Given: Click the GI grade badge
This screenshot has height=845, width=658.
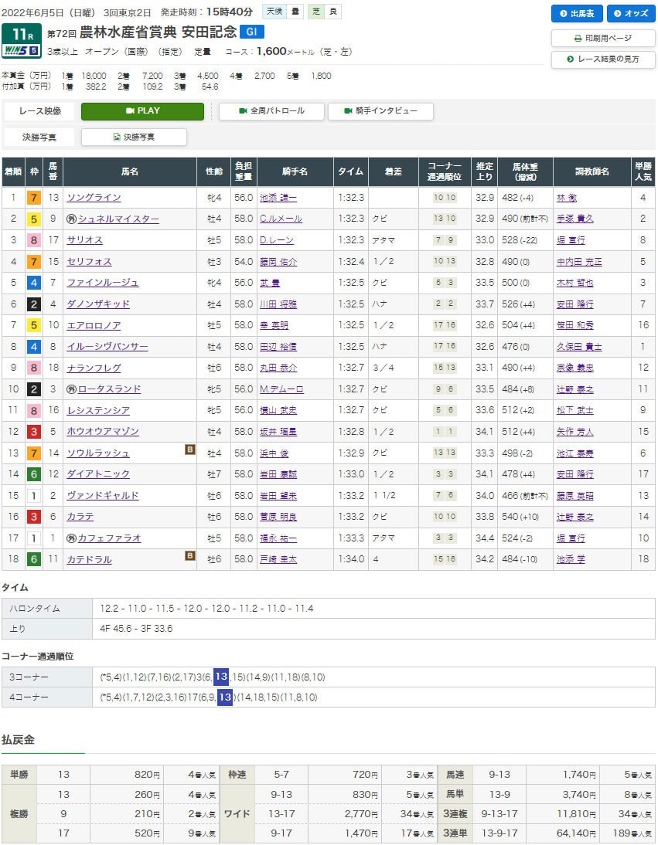Looking at the screenshot, I should tap(251, 32).
